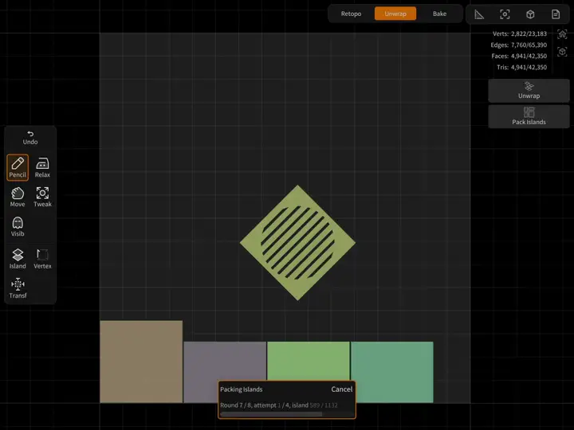Click the home view icon
574x430 pixels.
pos(562,34)
